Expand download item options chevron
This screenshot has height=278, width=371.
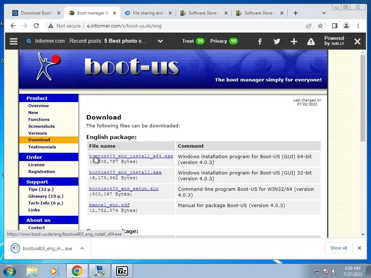click(82, 248)
